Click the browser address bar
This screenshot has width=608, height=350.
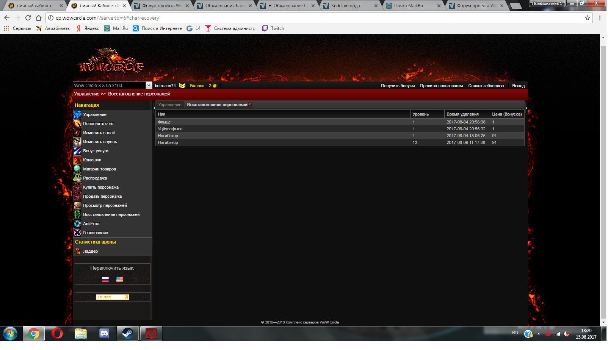coord(318,18)
